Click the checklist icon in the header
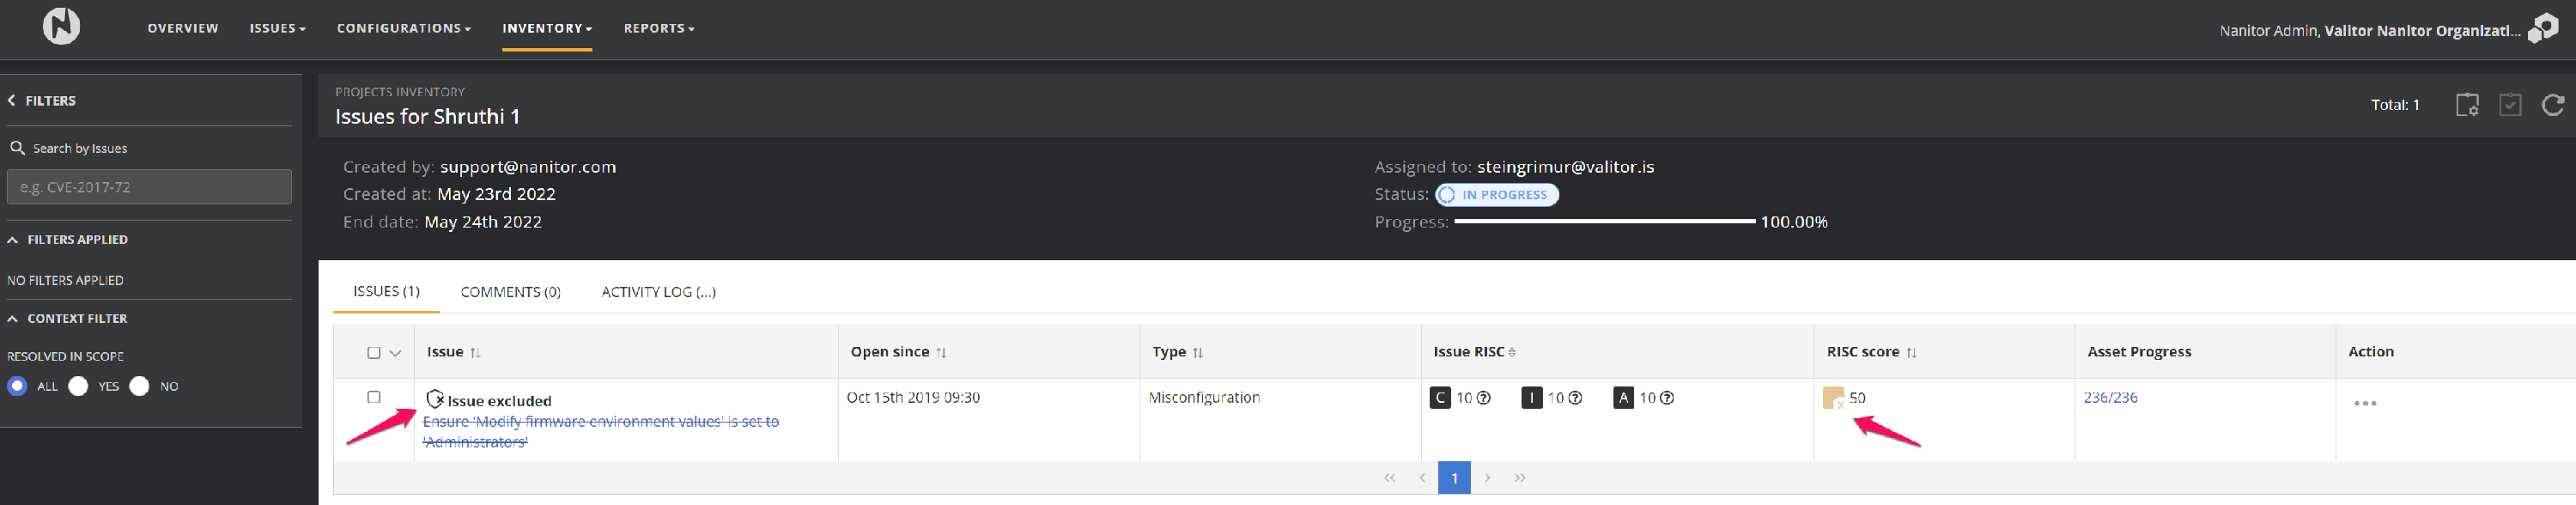This screenshot has width=2576, height=505. pyautogui.click(x=2510, y=105)
